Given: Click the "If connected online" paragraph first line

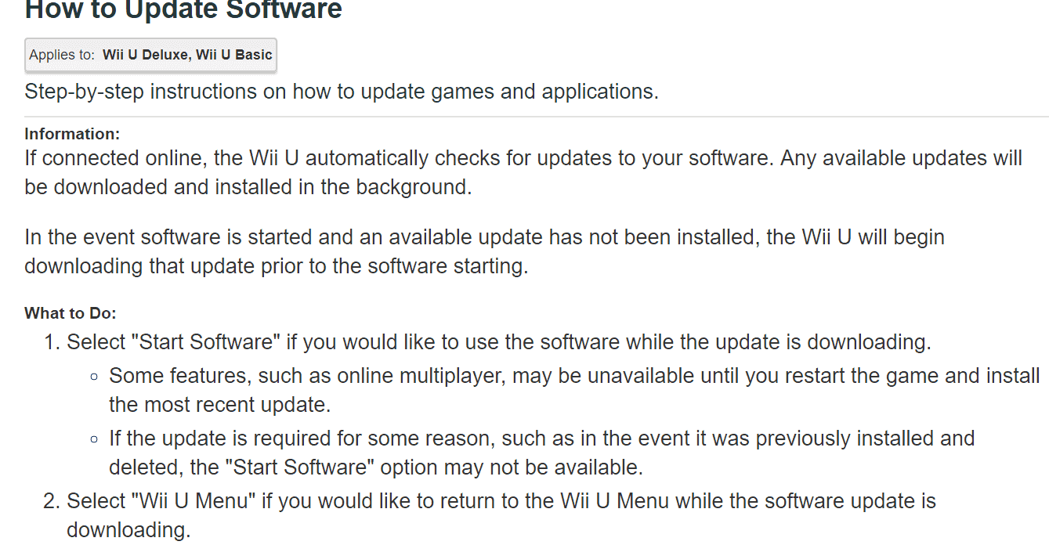Looking at the screenshot, I should click(x=523, y=158).
